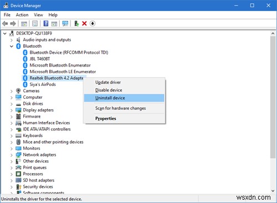Expand the IDE ATA/ATAPI controllers category
The image size is (277, 203).
[x=12, y=129]
